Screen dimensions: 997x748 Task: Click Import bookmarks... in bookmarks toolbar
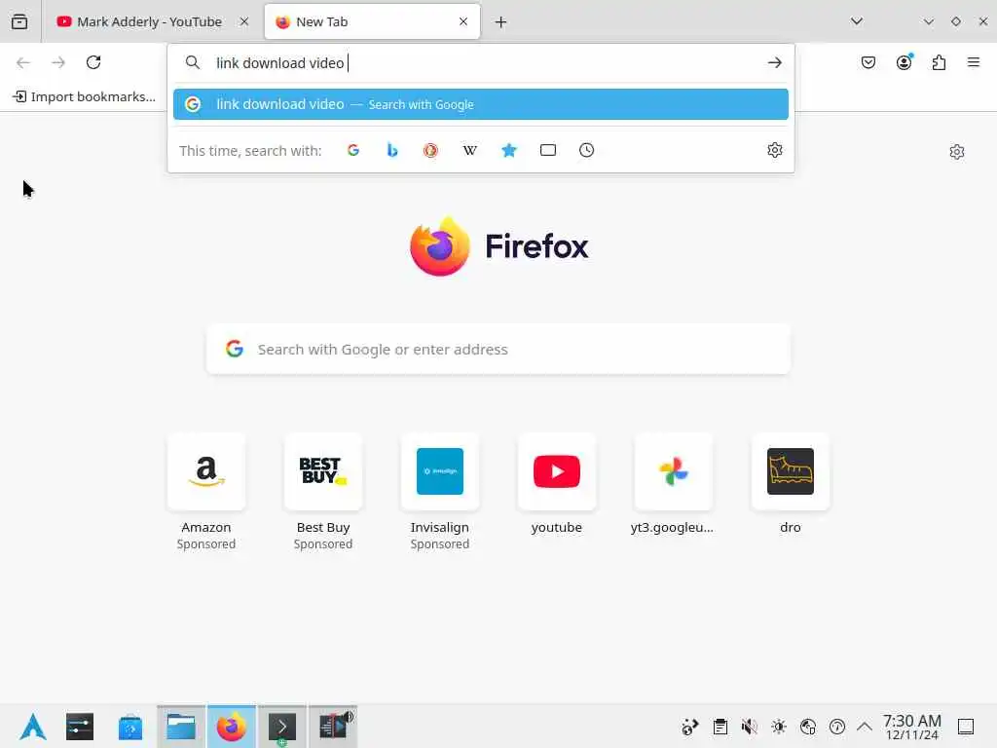[85, 96]
